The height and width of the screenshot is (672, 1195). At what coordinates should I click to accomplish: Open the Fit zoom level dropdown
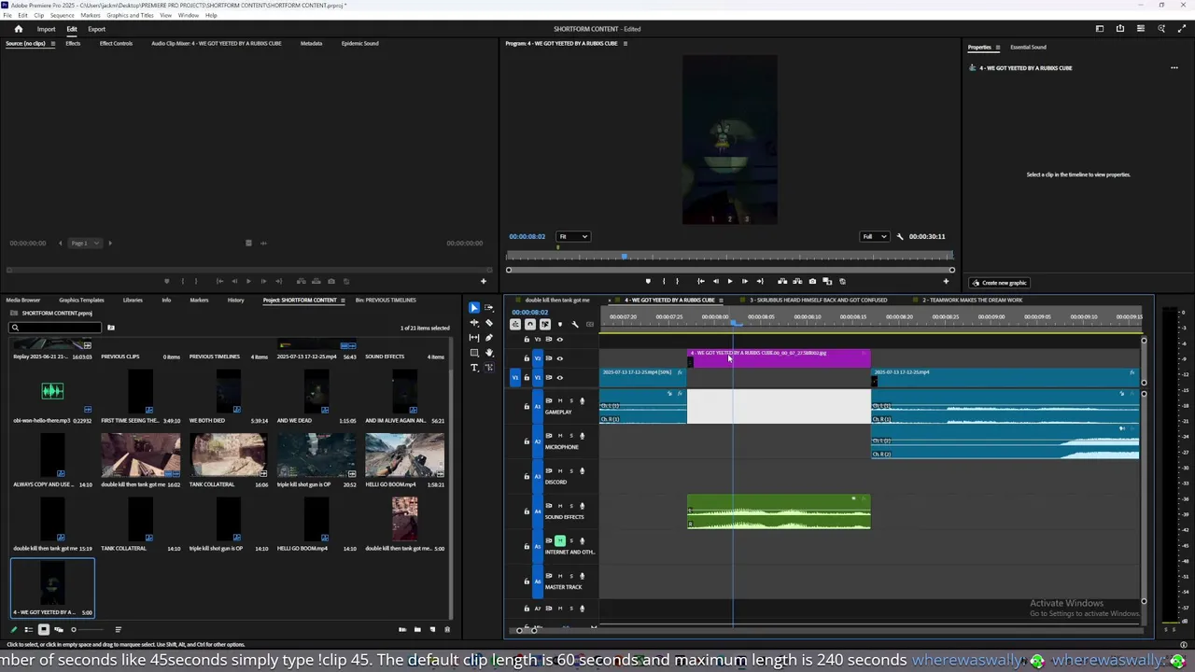coord(573,236)
